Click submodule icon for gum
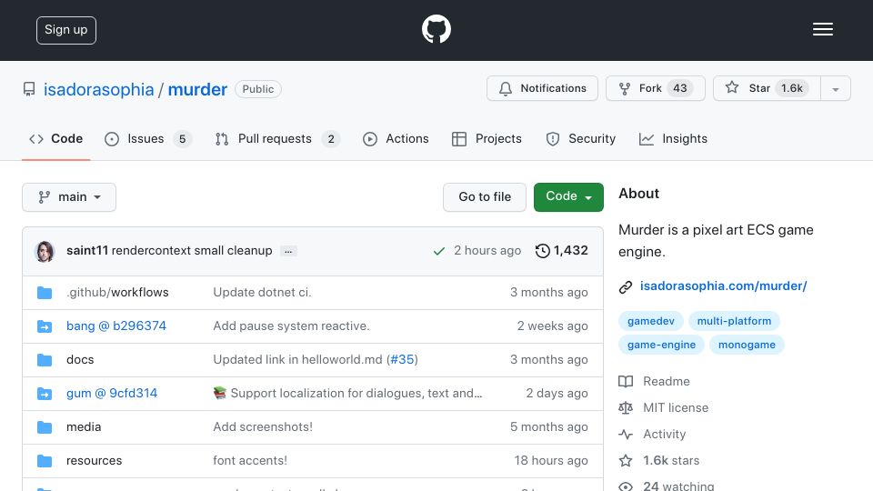 click(45, 394)
